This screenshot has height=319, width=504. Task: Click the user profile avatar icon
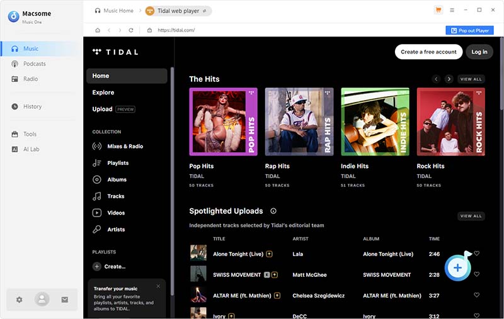tap(42, 299)
